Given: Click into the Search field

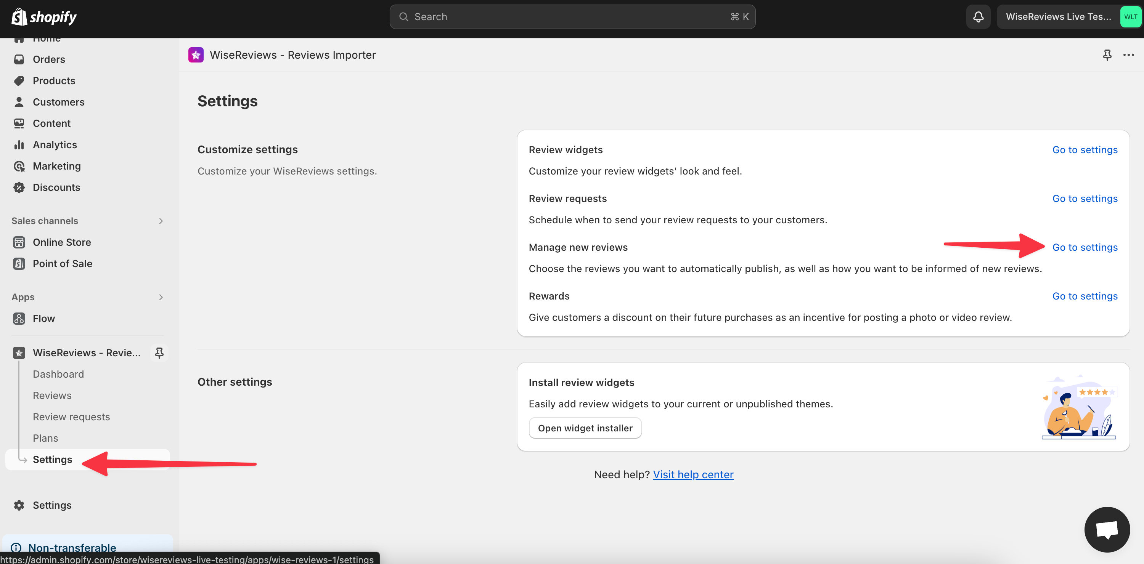Looking at the screenshot, I should [x=572, y=17].
